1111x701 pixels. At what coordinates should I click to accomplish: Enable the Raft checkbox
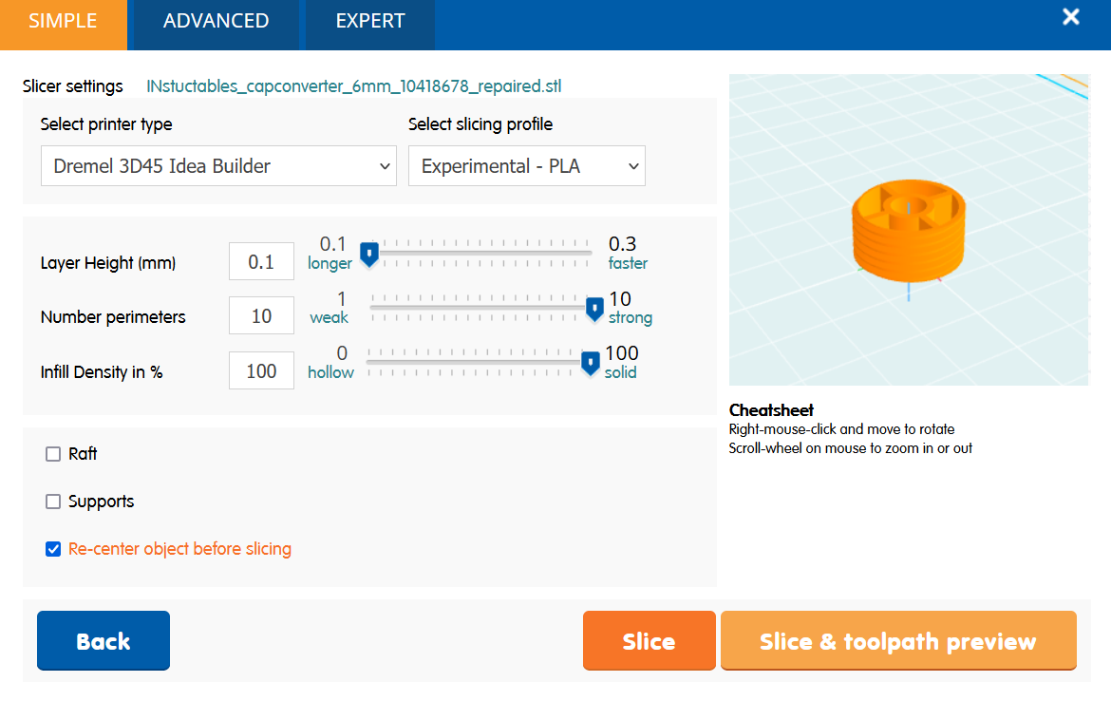[53, 454]
